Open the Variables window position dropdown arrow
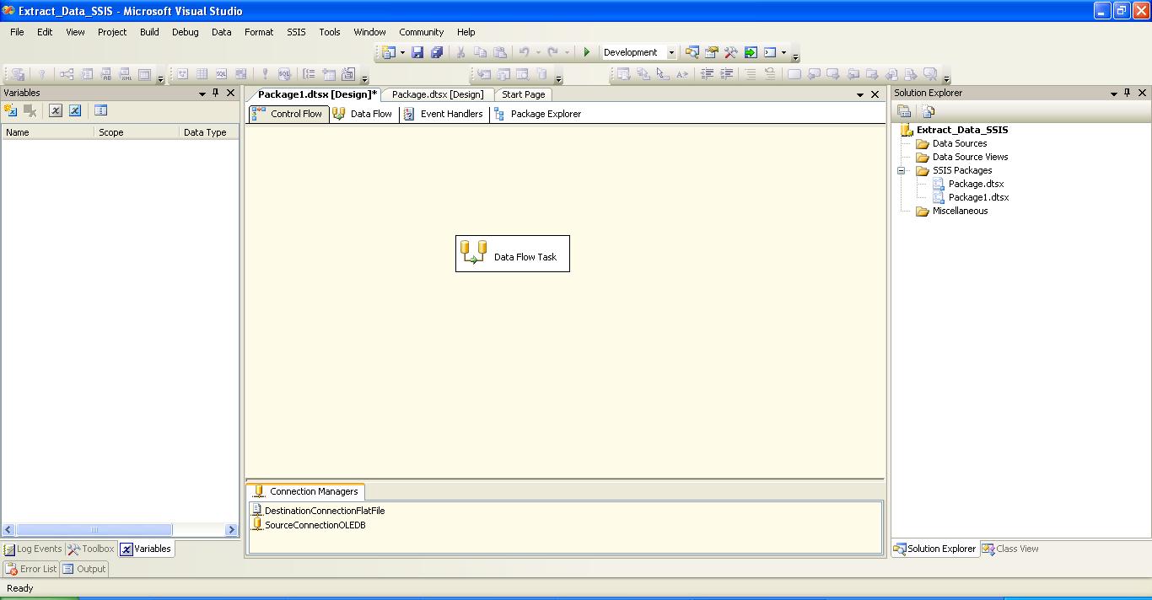The width and height of the screenshot is (1152, 600). coord(202,93)
